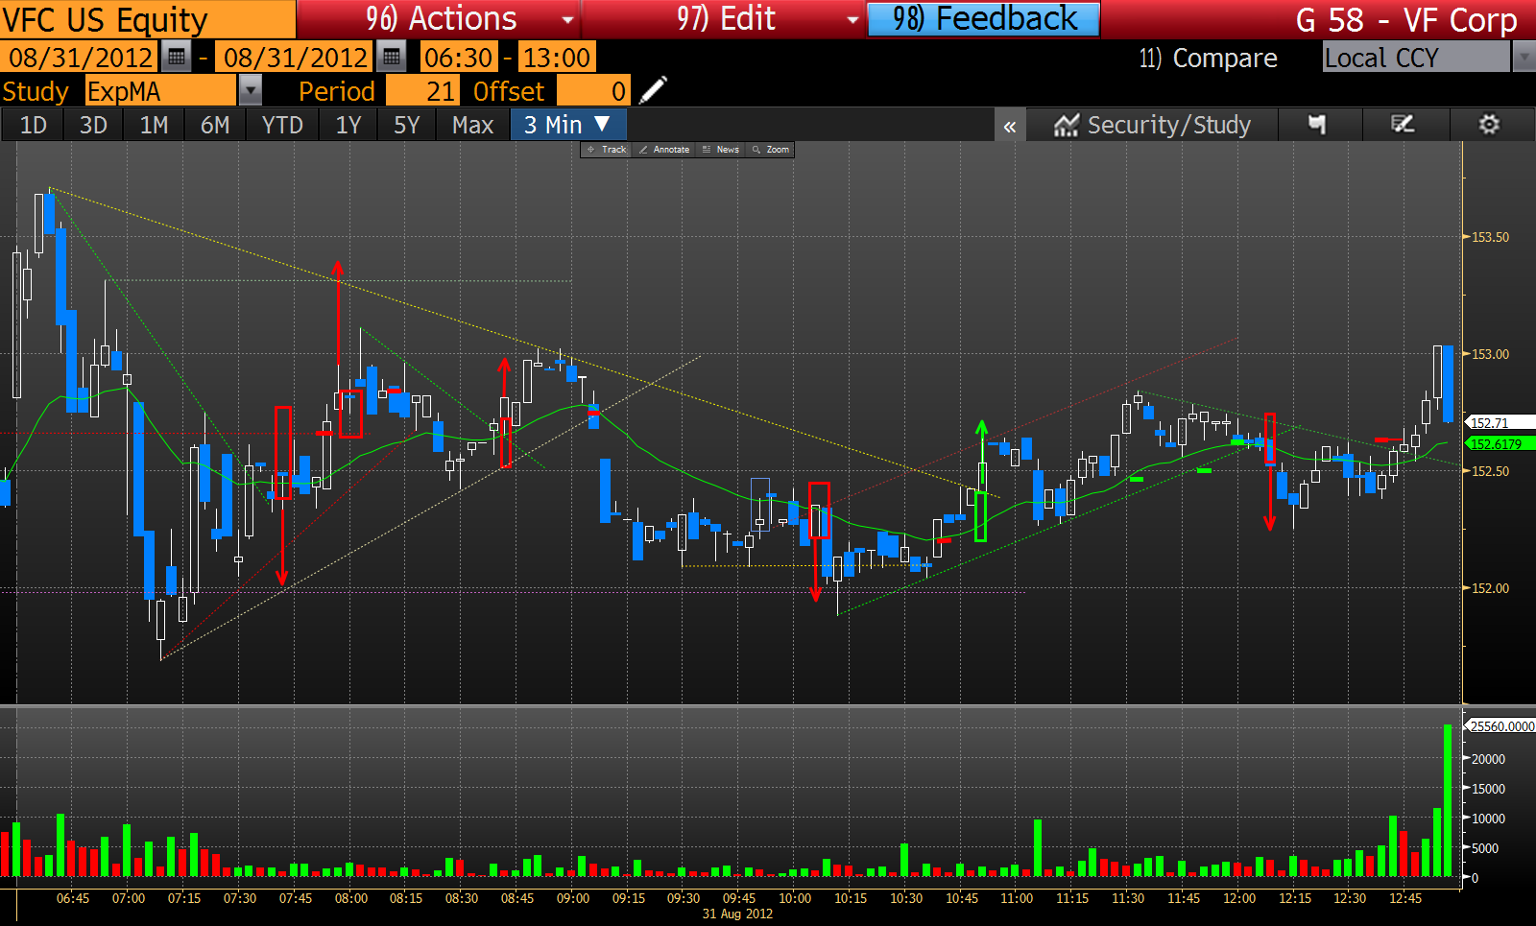Click the Period value 21 field
Screen dimensions: 1536x926
[x=423, y=91]
